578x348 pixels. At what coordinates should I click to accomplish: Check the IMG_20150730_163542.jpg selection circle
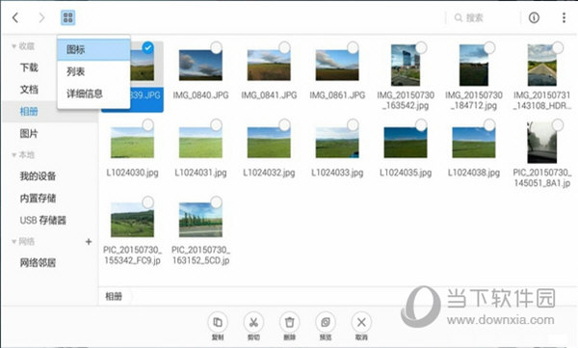[421, 47]
